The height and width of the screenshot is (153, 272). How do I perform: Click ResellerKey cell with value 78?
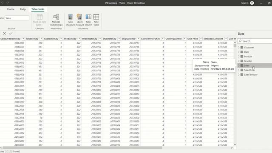[41, 118]
